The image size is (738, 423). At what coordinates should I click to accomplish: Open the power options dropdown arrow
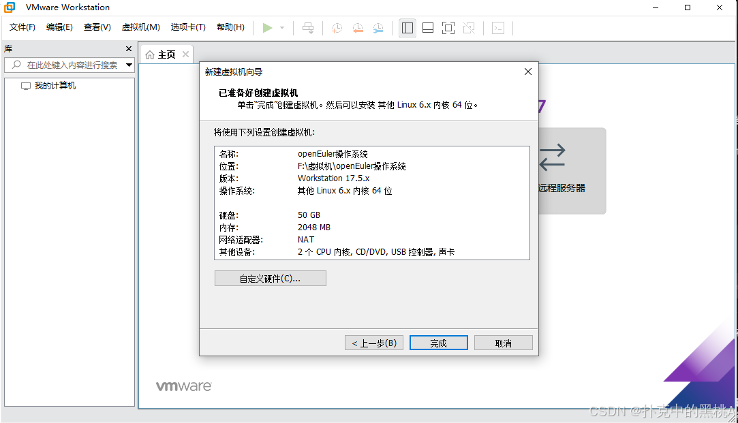(x=282, y=28)
